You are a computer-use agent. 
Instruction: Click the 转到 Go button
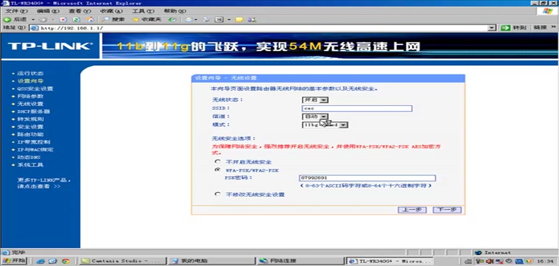[514, 28]
